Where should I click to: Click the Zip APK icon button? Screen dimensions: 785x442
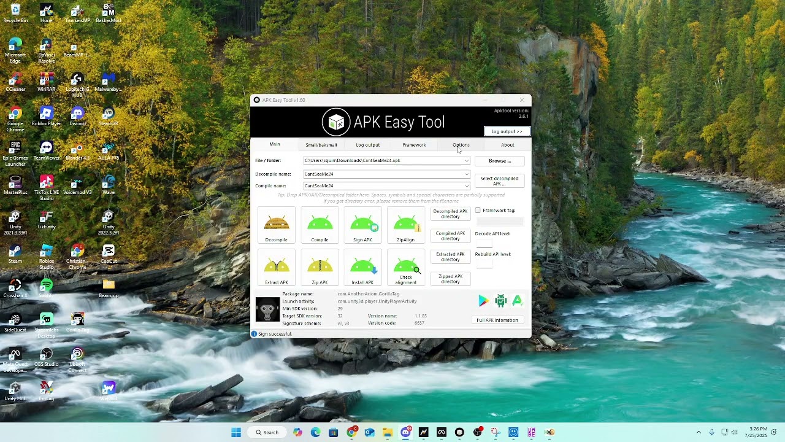[320, 268]
